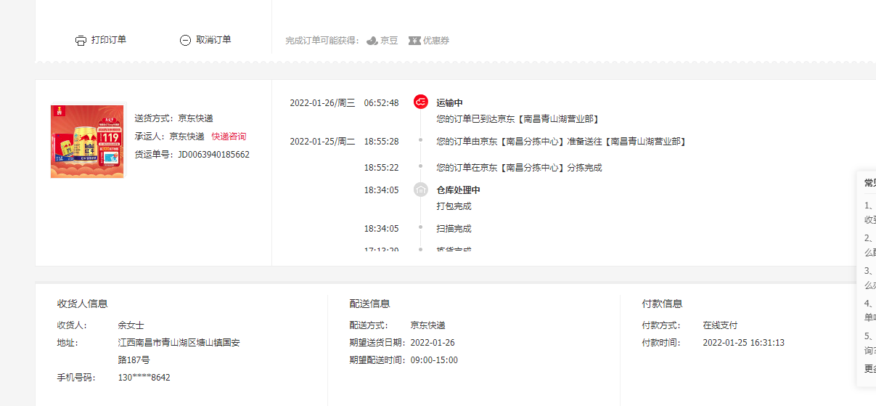Image resolution: width=876 pixels, height=406 pixels.
Task: Click phone number 130****8642
Action: (144, 378)
